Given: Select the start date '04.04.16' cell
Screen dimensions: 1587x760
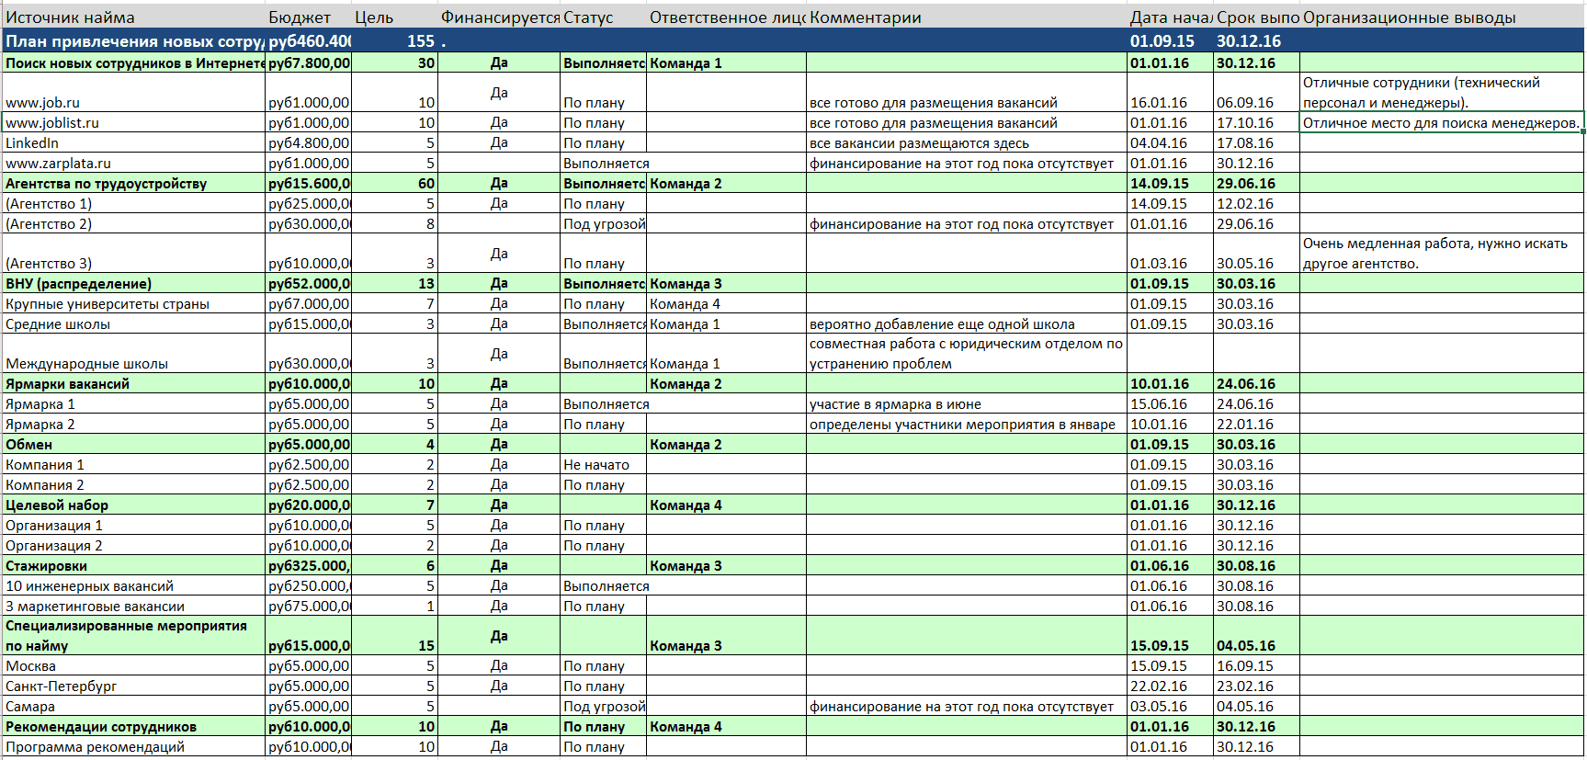Looking at the screenshot, I should point(1170,142).
